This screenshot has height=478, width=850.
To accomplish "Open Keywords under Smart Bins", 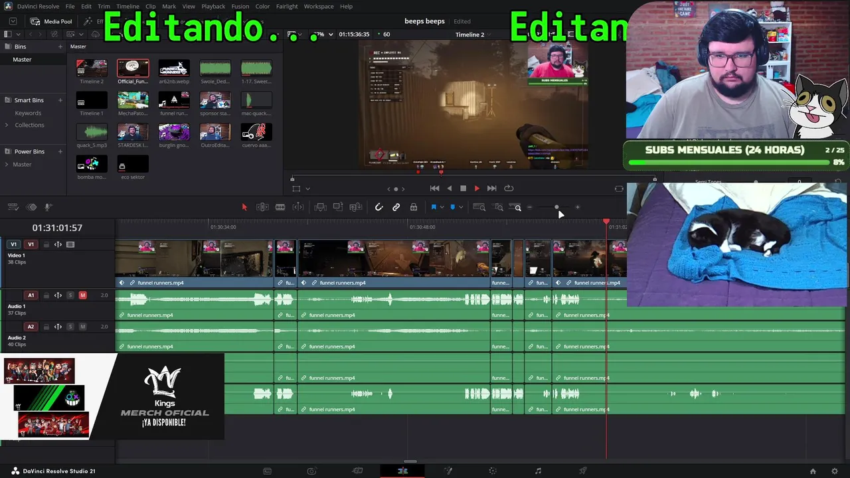I will [28, 113].
